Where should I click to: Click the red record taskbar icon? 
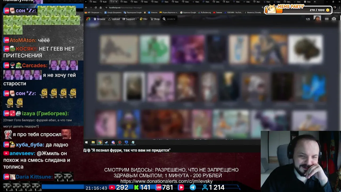[x=120, y=142]
